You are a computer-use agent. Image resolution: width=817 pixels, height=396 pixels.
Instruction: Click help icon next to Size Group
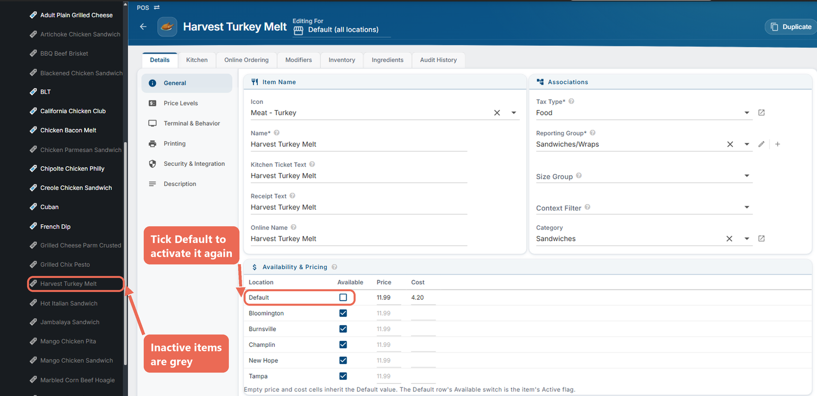click(579, 176)
